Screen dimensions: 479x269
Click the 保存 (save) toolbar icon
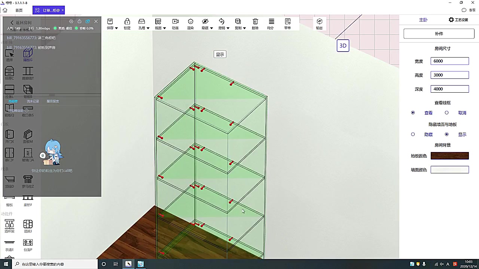coord(110,22)
